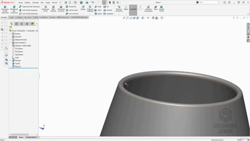
Task: Expand the Geçmiş tree node
Action: 10,34
